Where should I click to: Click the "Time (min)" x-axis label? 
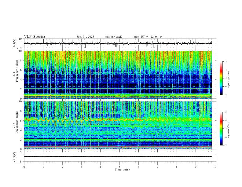[x=122, y=170]
